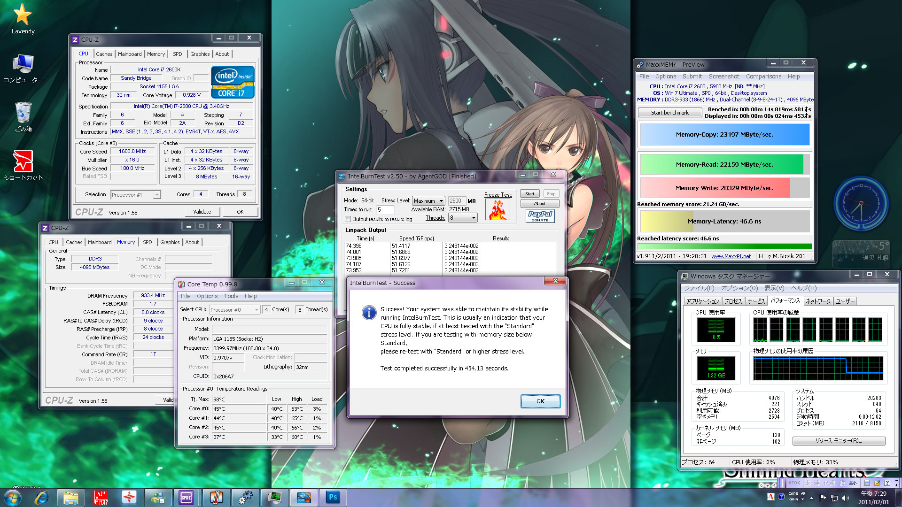Click the Intel Core i7 logo in CPU-Z
The width and height of the screenshot is (902, 507).
click(233, 82)
